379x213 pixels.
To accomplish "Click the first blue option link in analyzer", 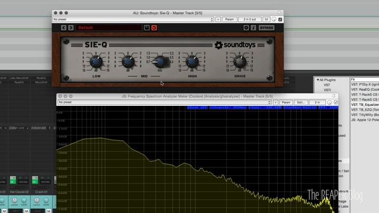I will 197,108.
